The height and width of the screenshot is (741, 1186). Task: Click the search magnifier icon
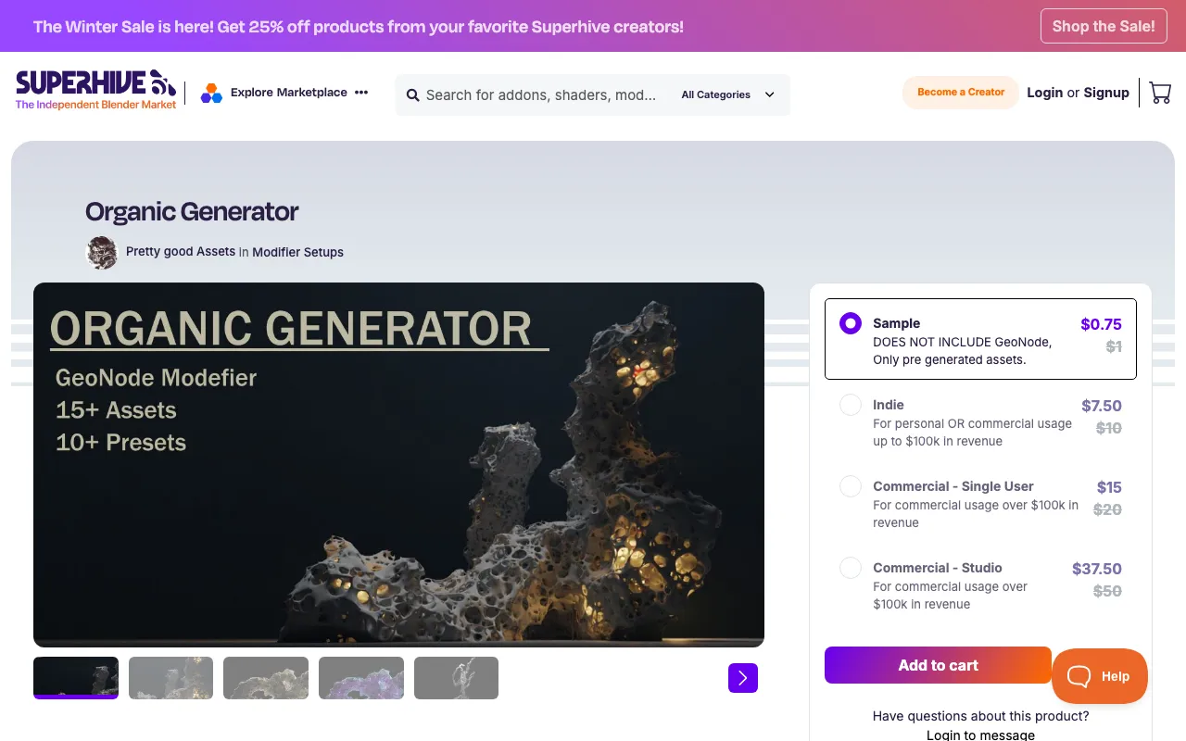point(412,94)
